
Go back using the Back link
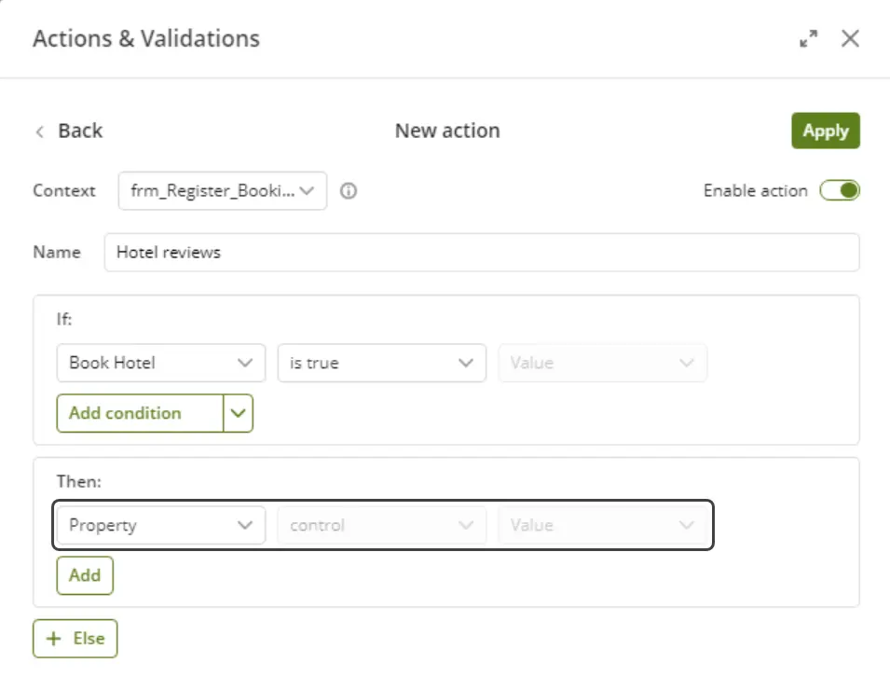(69, 131)
